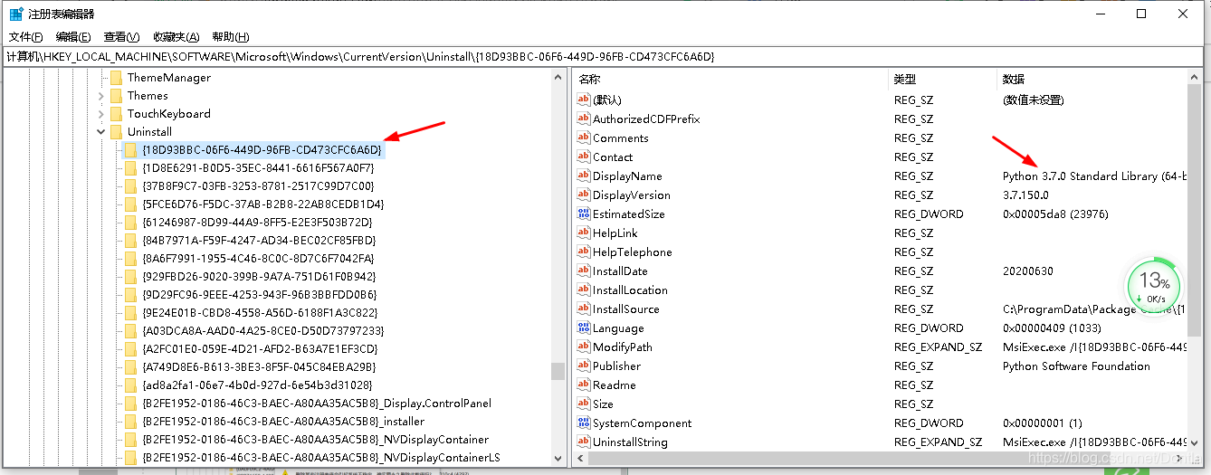
Task: Select key {84B7971A-F59F-4247-AD34-BEC02CF85FBD}
Action: [259, 240]
